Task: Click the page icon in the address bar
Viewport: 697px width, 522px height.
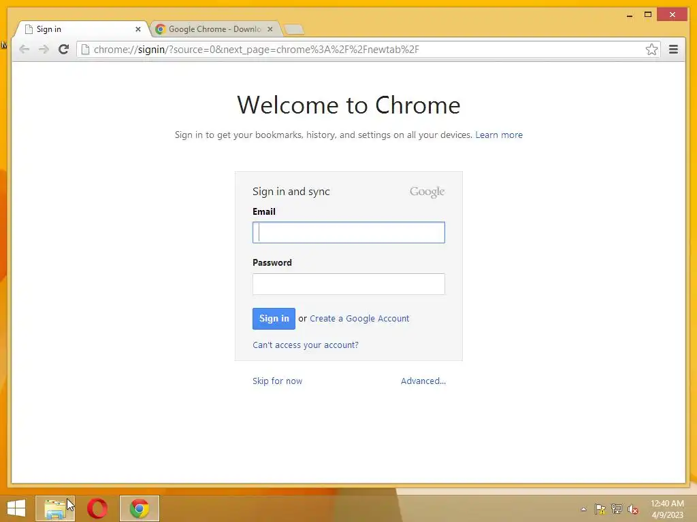Action: (x=85, y=49)
